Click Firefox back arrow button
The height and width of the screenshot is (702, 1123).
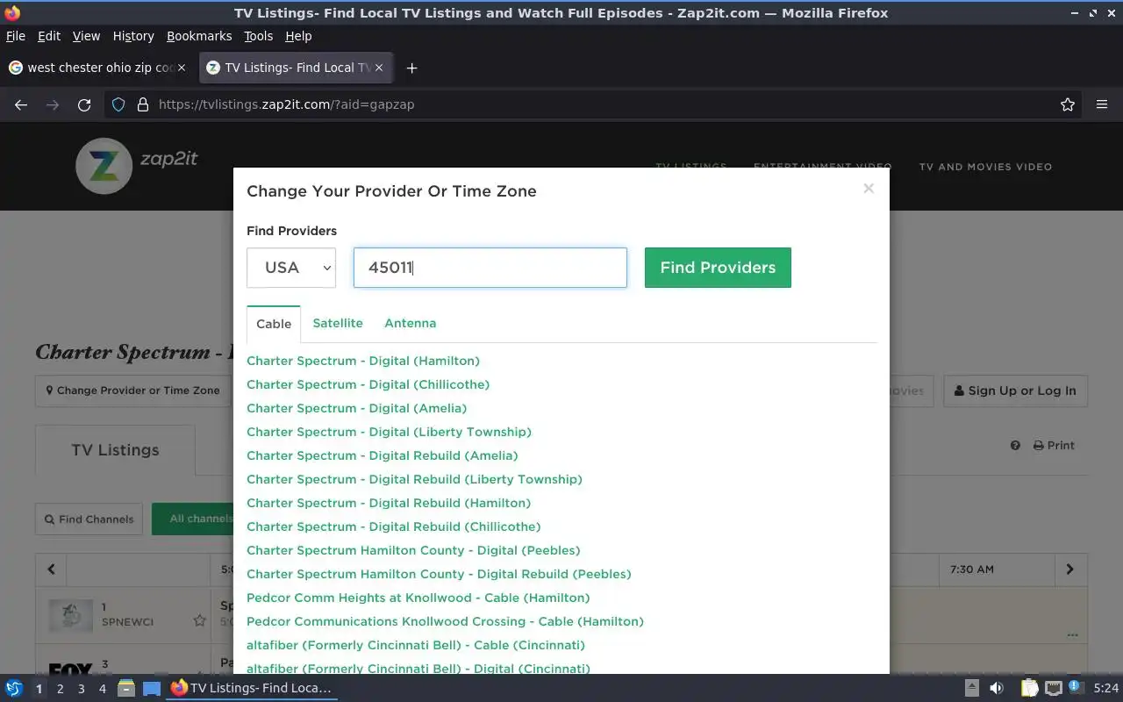pos(21,104)
